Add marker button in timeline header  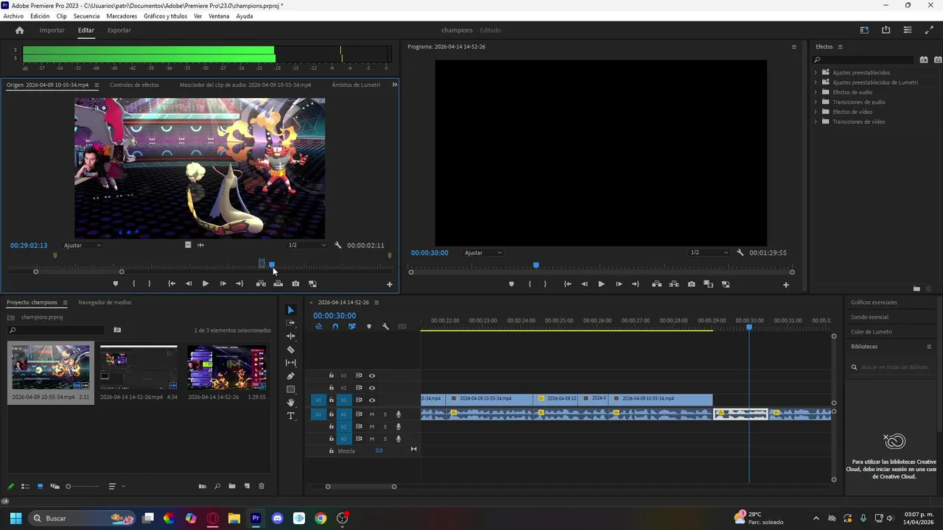click(x=369, y=326)
